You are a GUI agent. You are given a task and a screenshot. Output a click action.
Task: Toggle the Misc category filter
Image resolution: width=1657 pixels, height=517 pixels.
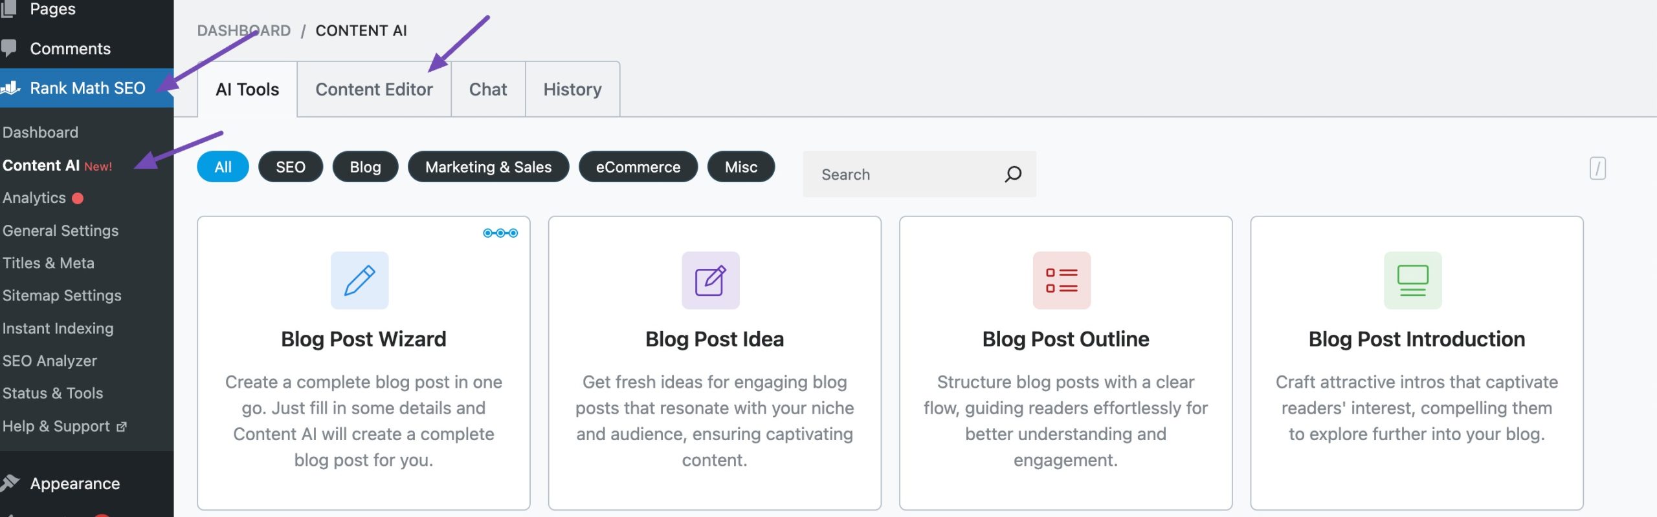[x=740, y=167]
